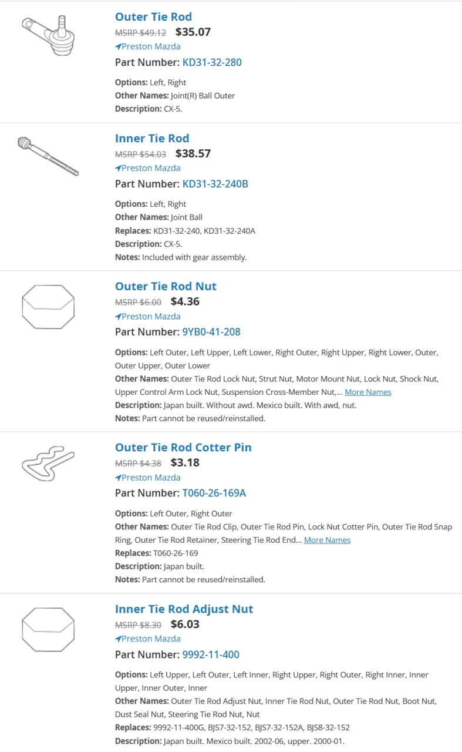The image size is (462, 752).
Task: Click location arrow icon under Inner Tie Rod Adjust Nut price
Action: tap(118, 639)
